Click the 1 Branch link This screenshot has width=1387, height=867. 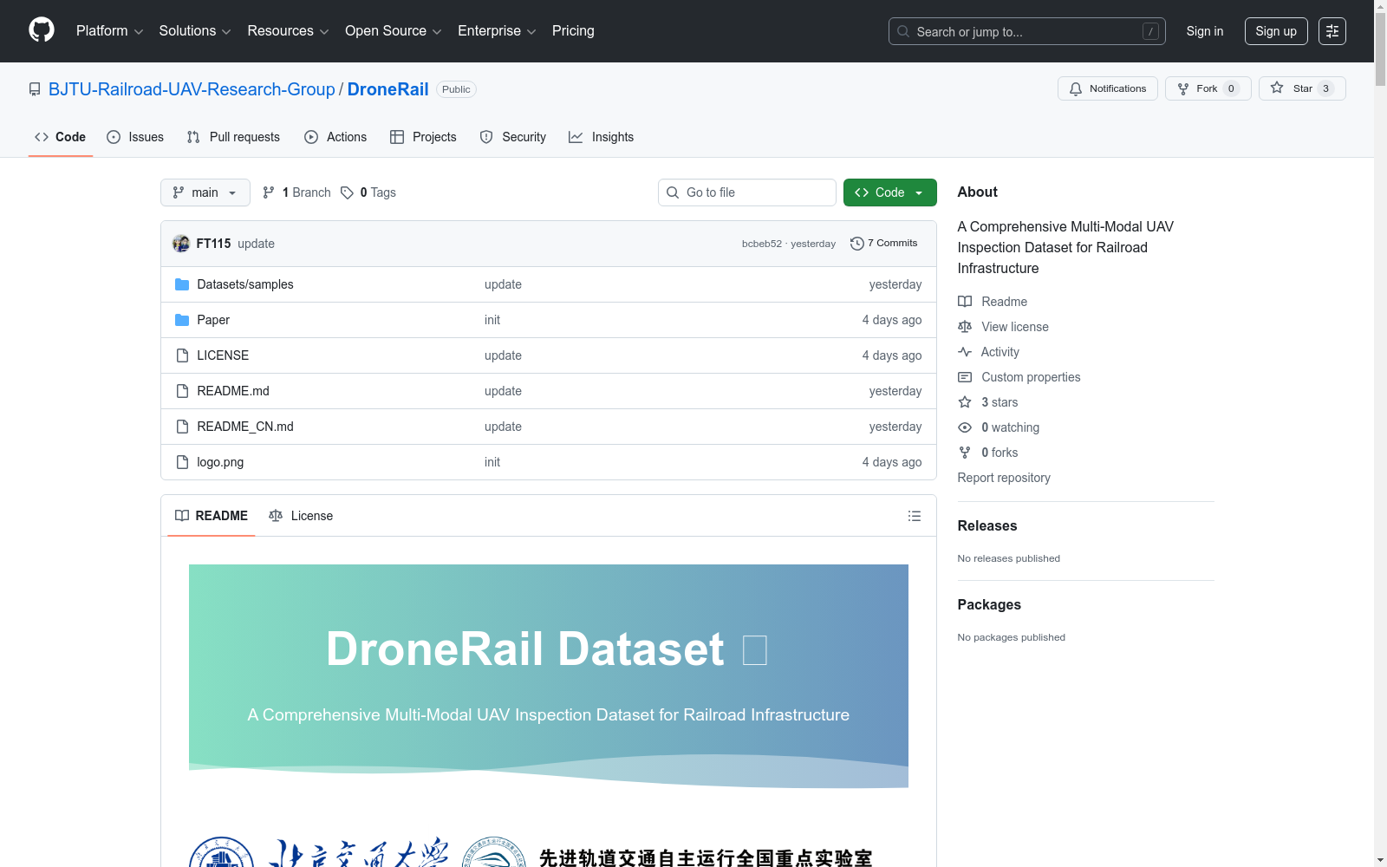(x=296, y=192)
